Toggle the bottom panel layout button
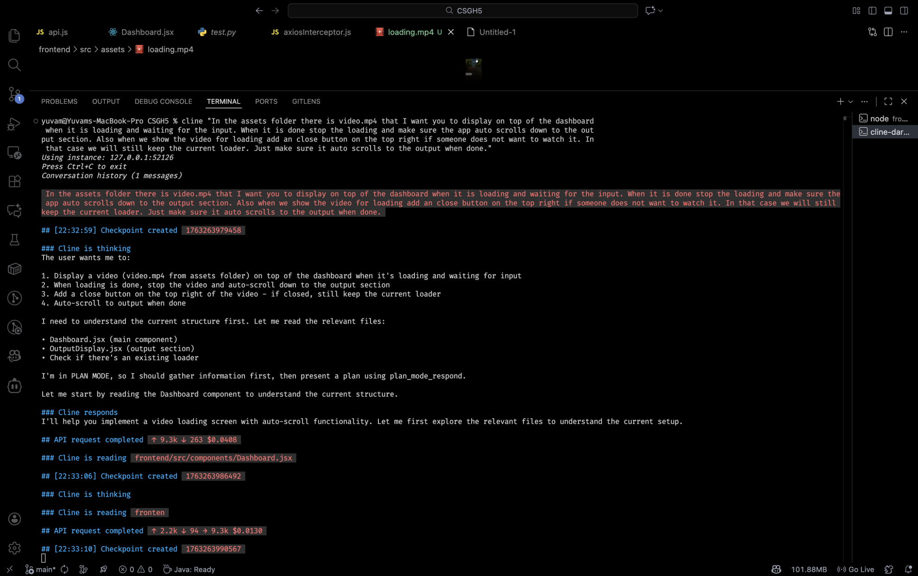This screenshot has height=576, width=918. click(888, 11)
